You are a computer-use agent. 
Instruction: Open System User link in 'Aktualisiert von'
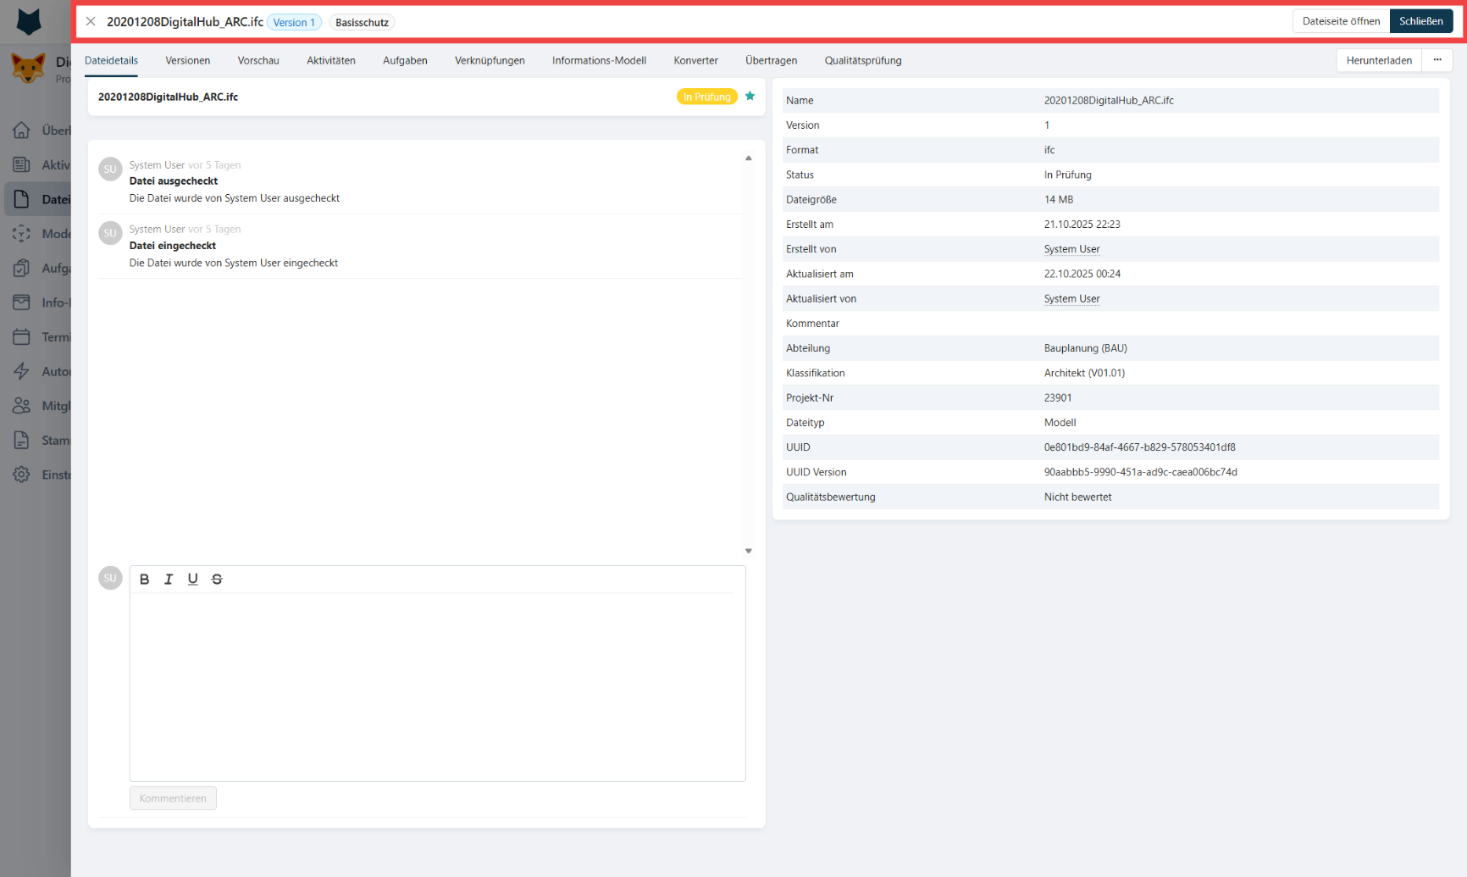coord(1071,298)
